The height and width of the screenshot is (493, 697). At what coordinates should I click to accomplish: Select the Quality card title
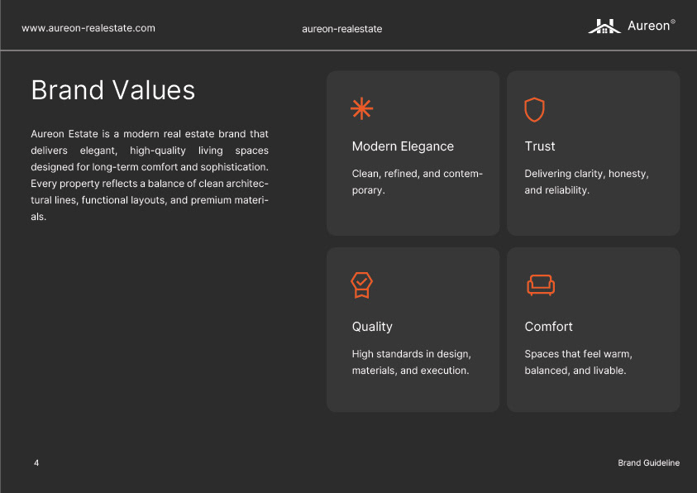(x=372, y=327)
